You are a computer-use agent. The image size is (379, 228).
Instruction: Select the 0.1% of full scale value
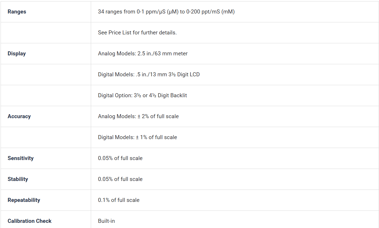(119, 200)
